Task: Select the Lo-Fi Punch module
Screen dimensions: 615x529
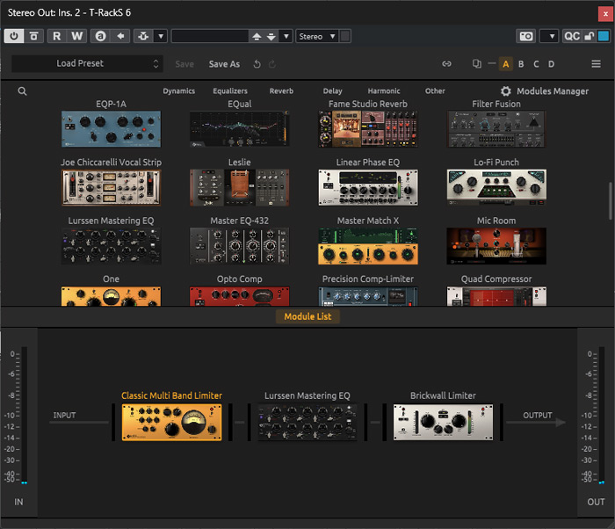Action: (496, 187)
